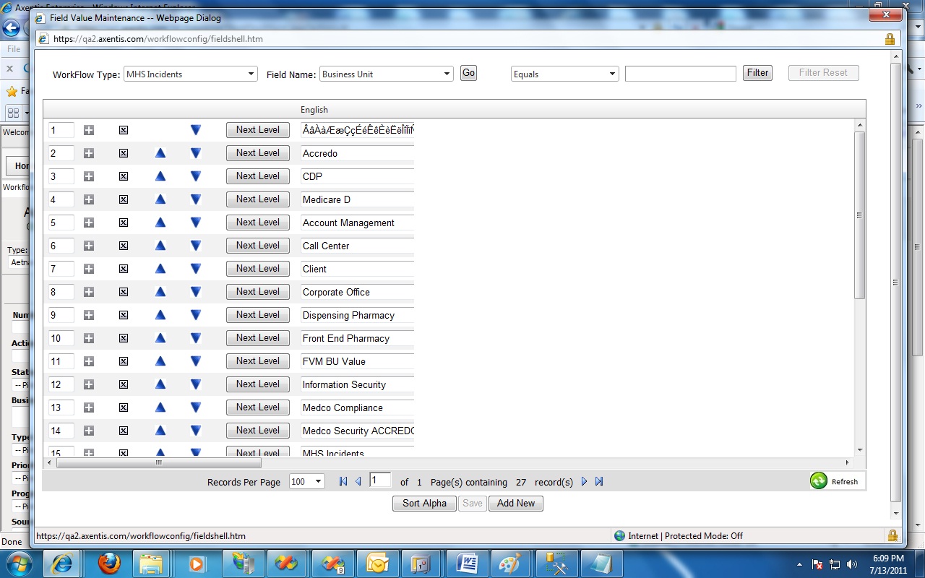Image resolution: width=925 pixels, height=578 pixels.
Task: Click the current page number field
Action: click(380, 480)
